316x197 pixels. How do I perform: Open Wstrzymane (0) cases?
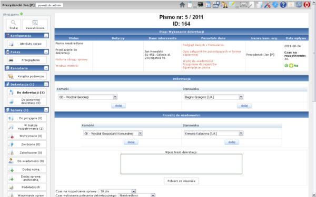pyautogui.click(x=27, y=136)
